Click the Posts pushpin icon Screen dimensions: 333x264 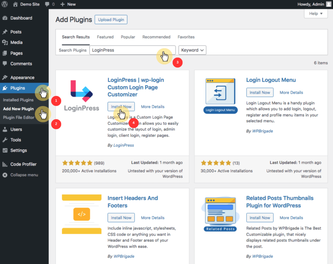[x=5, y=32]
